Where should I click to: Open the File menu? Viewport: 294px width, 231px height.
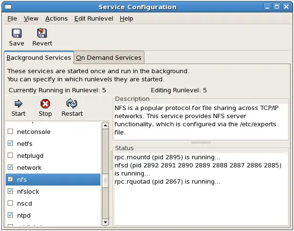pos(12,19)
